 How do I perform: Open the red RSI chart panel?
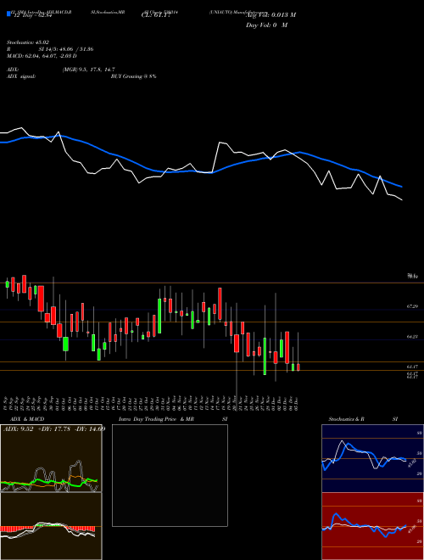click(x=372, y=526)
